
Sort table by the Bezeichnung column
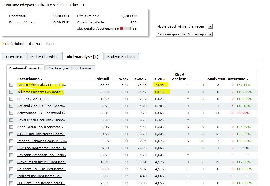[x=30, y=79]
